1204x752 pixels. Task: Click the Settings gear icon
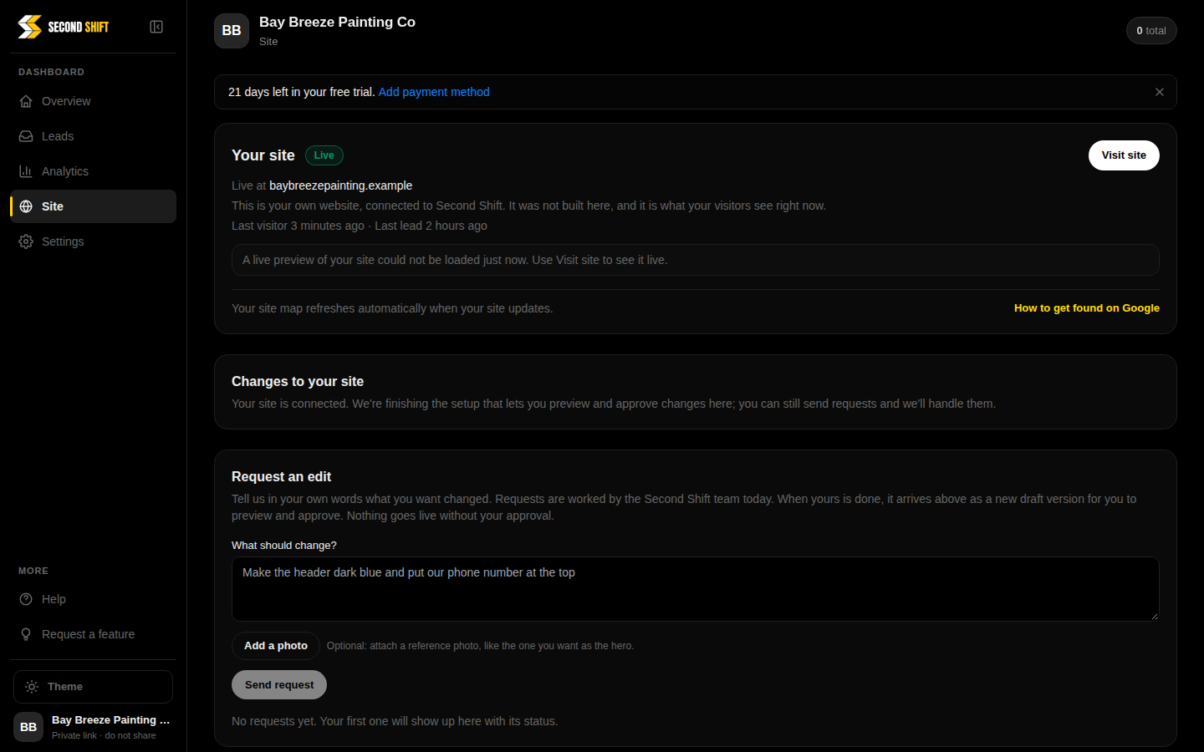click(x=26, y=241)
